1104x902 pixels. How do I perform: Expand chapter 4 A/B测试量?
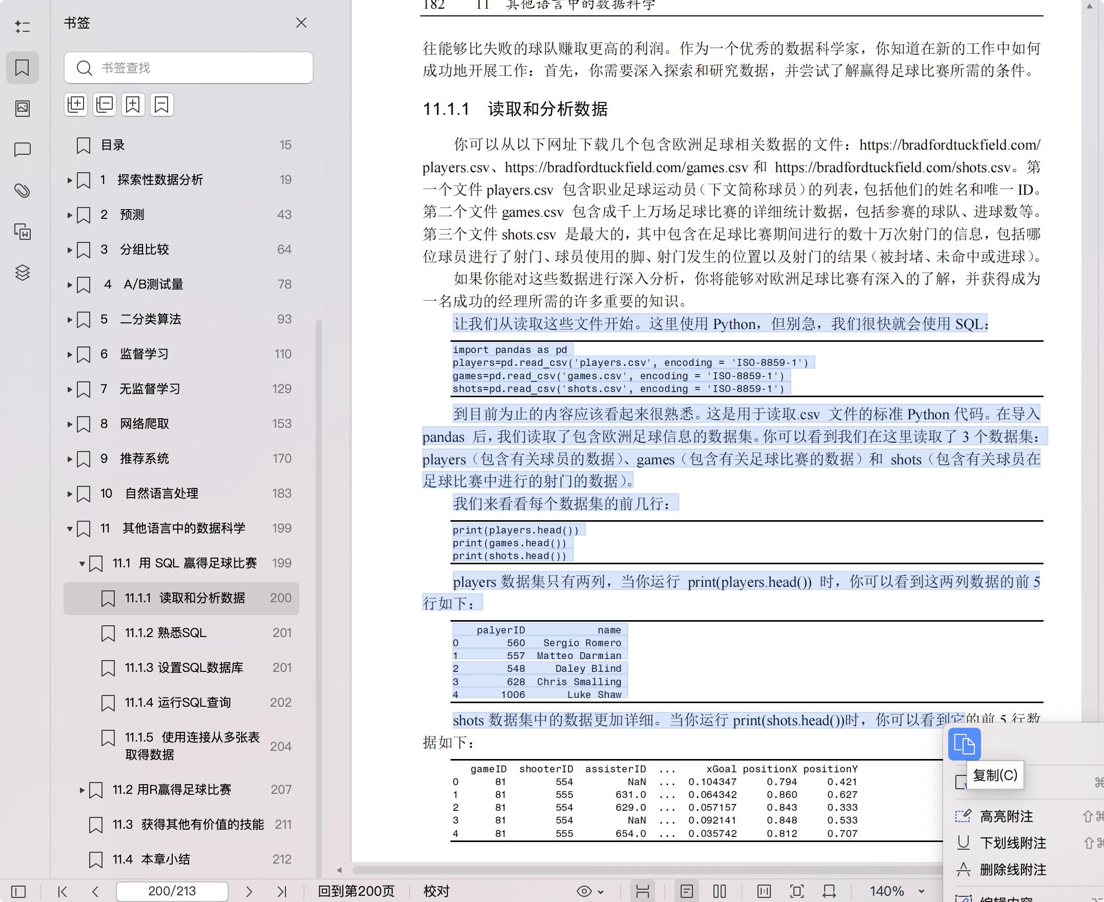click(70, 285)
